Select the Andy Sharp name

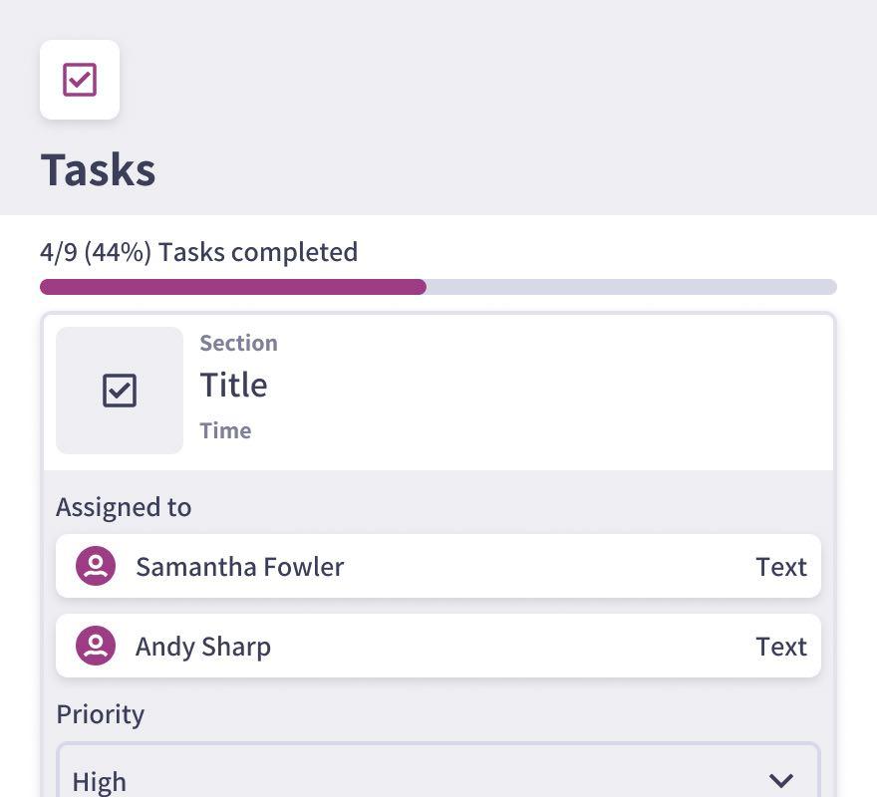pyautogui.click(x=203, y=647)
